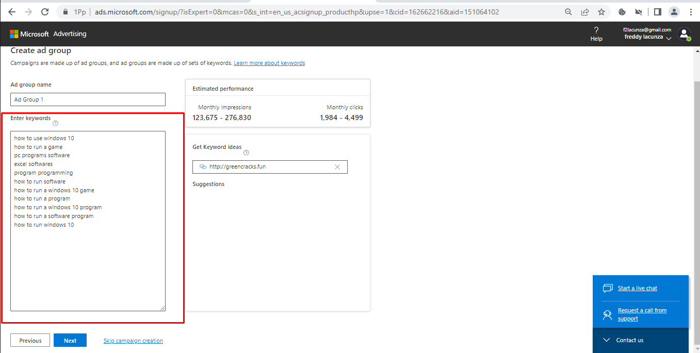Screen dimensions: 700x353
Task: Click the Suggestions label
Action: (208, 184)
